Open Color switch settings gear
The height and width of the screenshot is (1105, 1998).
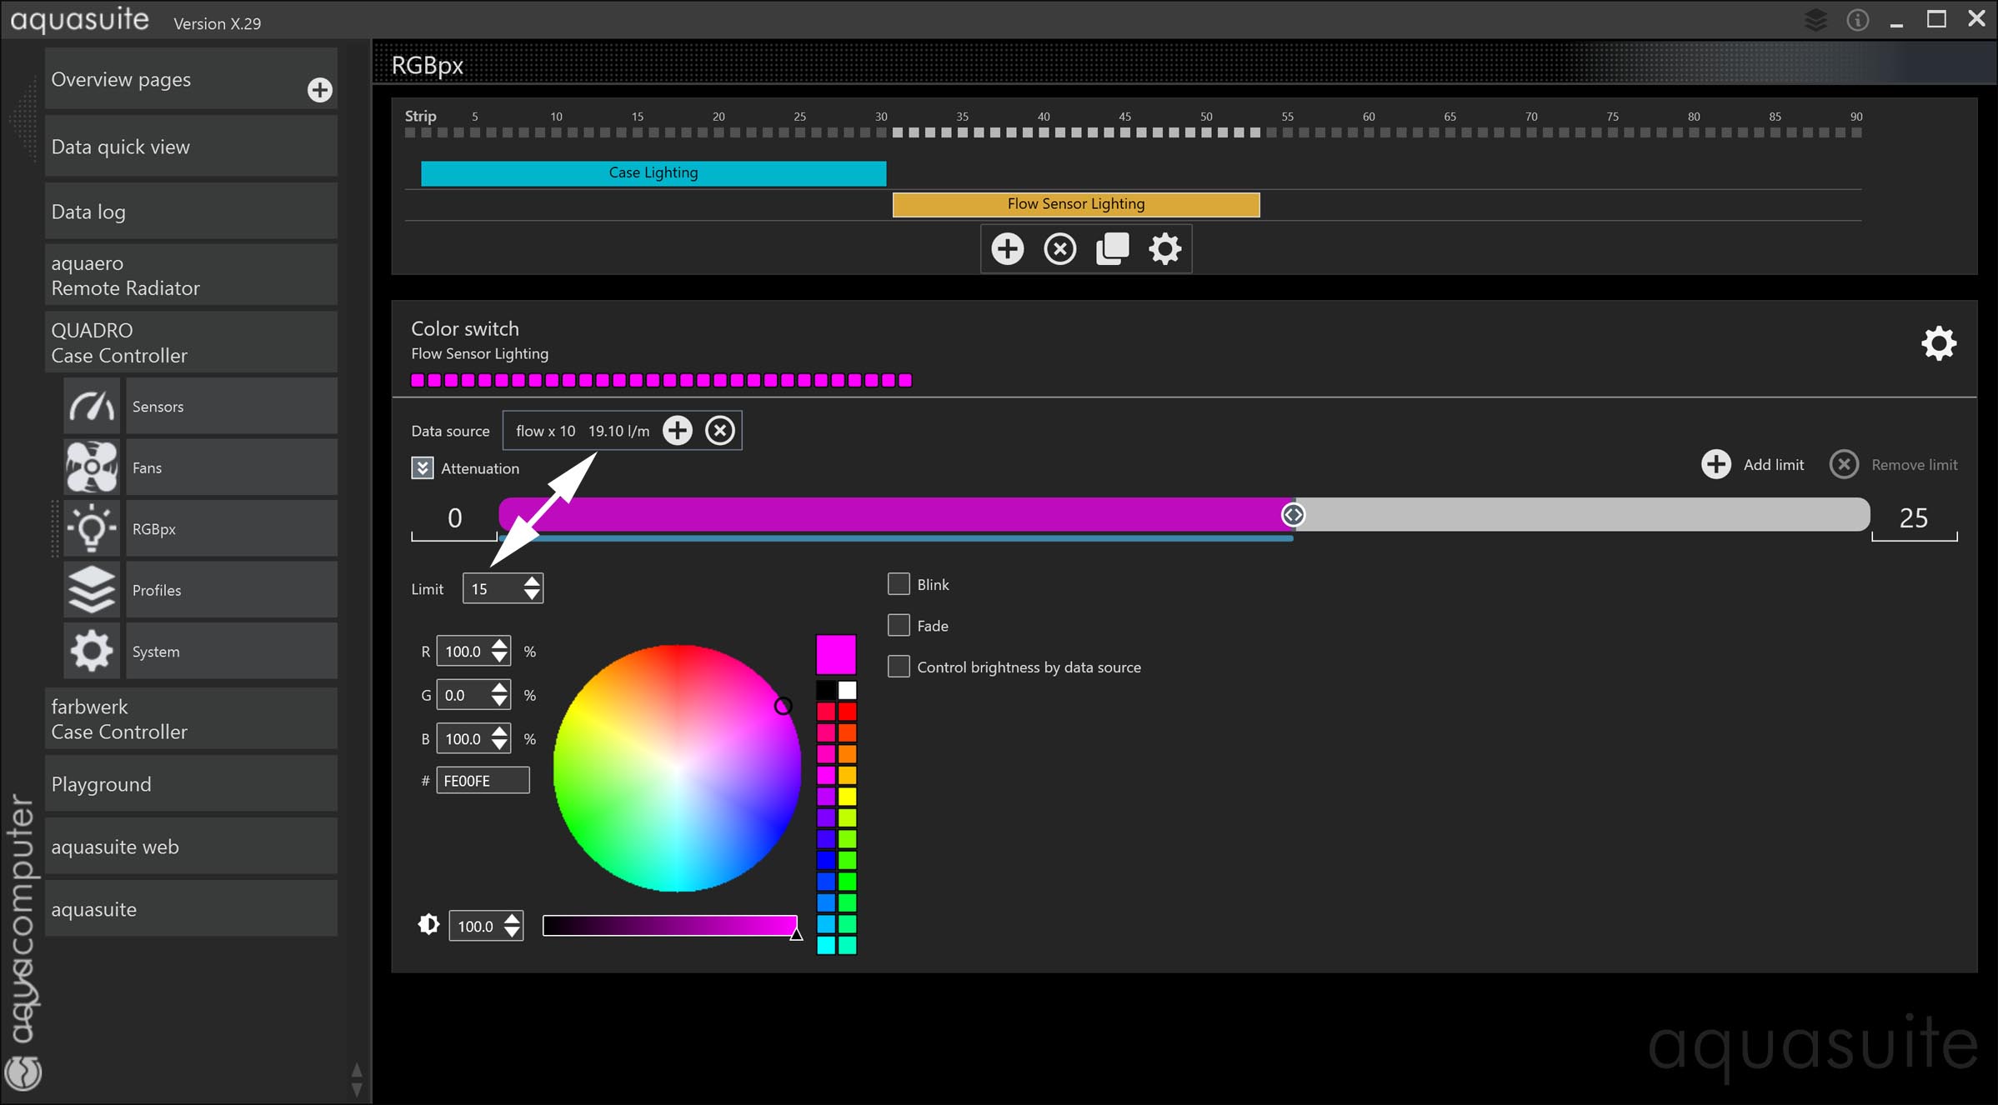(1938, 342)
